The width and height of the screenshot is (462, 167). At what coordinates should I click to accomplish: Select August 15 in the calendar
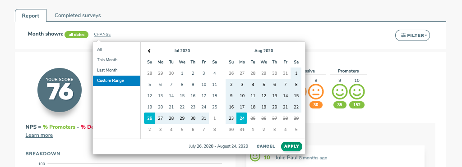pyautogui.click(x=296, y=96)
